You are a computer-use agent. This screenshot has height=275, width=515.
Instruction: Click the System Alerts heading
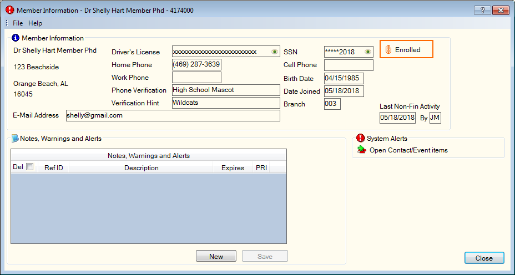tap(387, 139)
